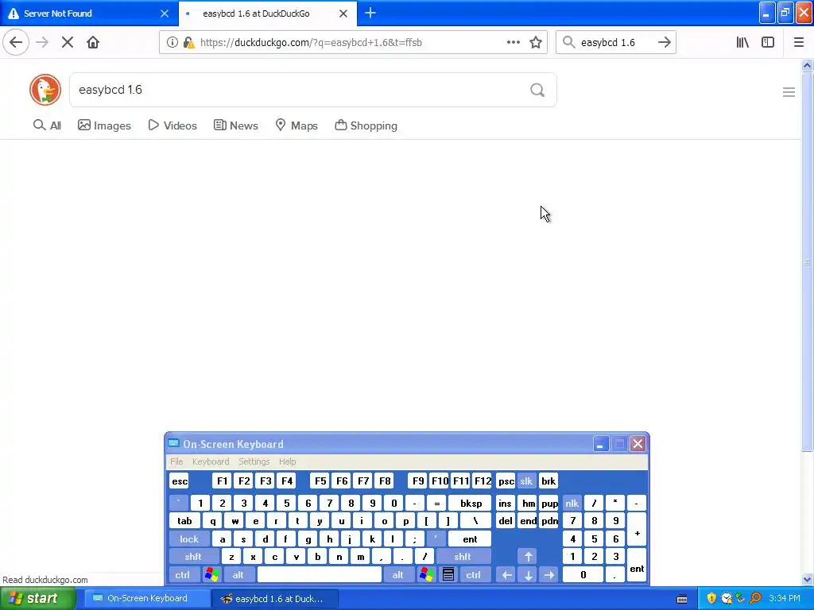Close the Server Not Found tab

click(165, 14)
